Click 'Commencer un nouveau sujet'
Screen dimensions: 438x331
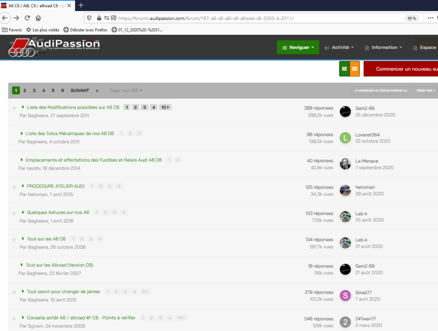pos(410,69)
